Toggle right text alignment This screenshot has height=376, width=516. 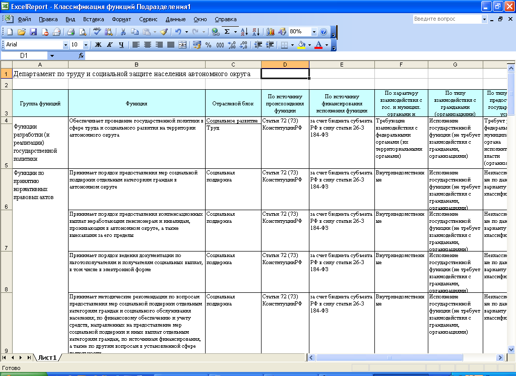click(x=159, y=45)
